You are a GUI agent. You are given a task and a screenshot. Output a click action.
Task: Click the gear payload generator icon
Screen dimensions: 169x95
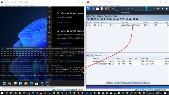(x=114, y=19)
